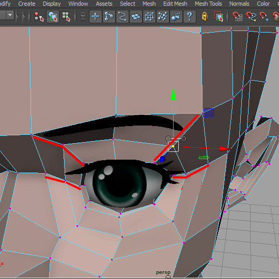Screen dimensions: 279x279
Task: Open the Select menu
Action: (x=128, y=4)
